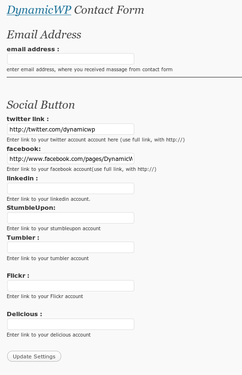The height and width of the screenshot is (375, 242).
Task: Click the Social Button section heading
Action: (x=41, y=105)
